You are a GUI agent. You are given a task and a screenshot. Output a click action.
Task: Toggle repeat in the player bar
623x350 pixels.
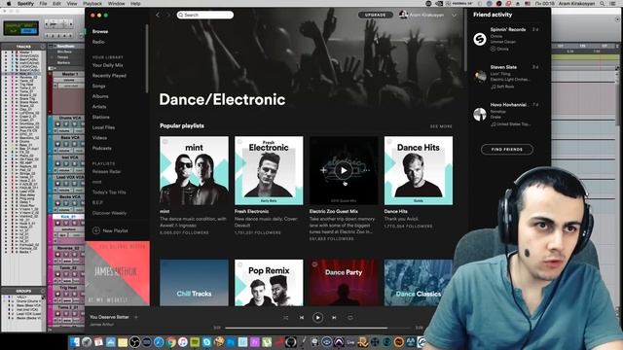pos(350,318)
